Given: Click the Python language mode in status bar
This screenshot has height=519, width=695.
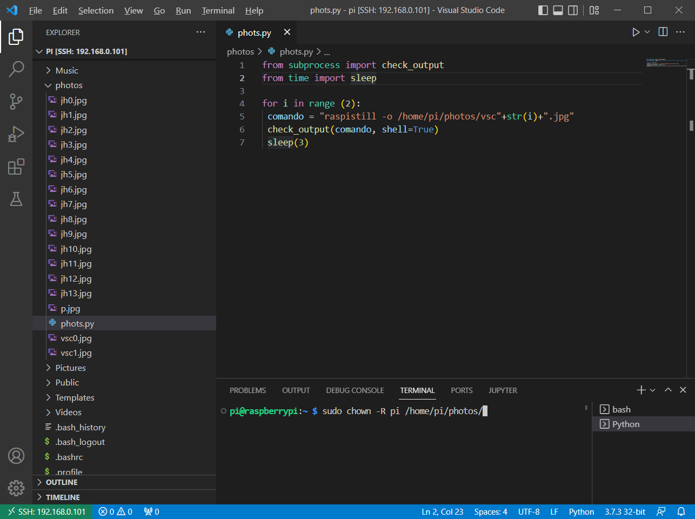Looking at the screenshot, I should click(x=582, y=511).
